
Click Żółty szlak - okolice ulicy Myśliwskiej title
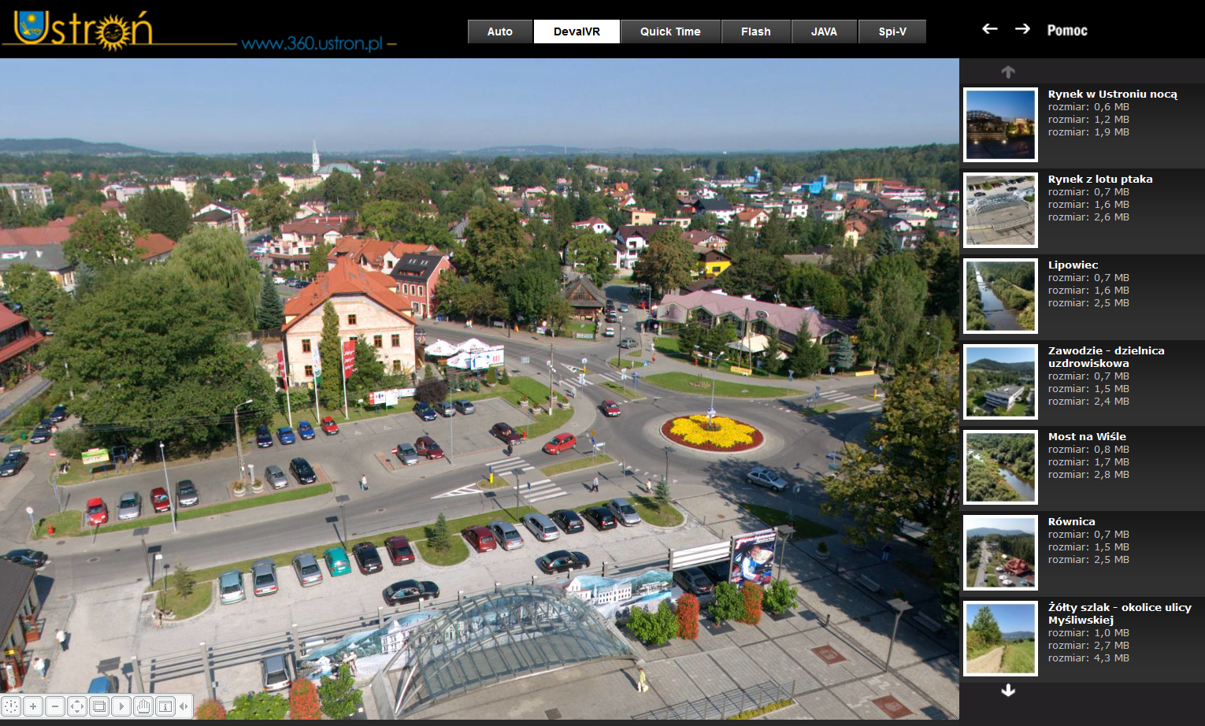pos(1119,613)
